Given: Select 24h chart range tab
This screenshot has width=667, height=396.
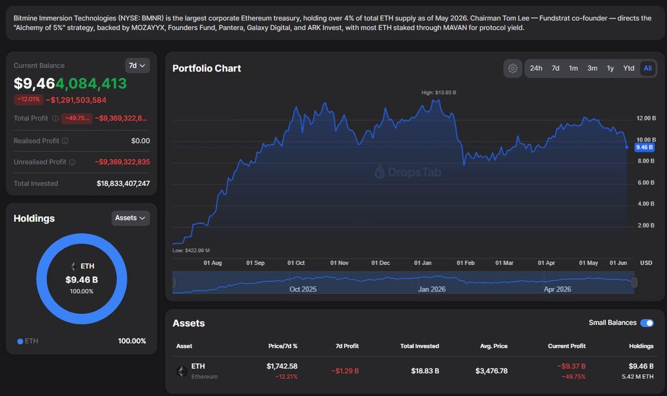Looking at the screenshot, I should click(x=536, y=68).
